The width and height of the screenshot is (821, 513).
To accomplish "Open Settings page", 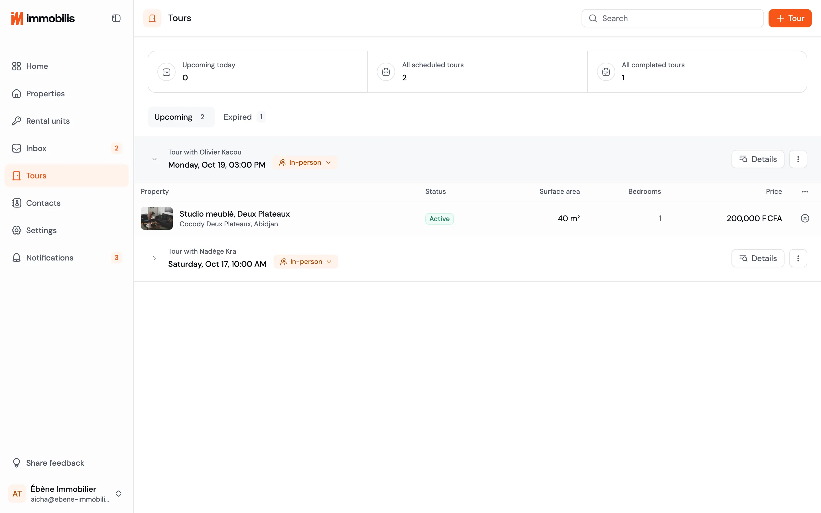I will point(66,230).
